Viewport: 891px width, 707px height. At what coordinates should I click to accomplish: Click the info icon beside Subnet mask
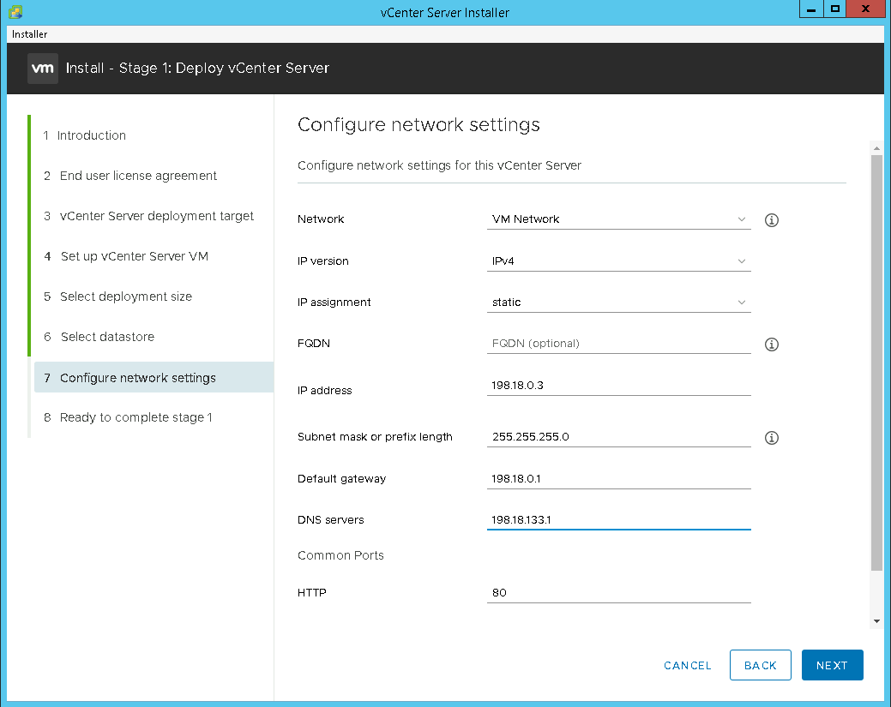771,438
